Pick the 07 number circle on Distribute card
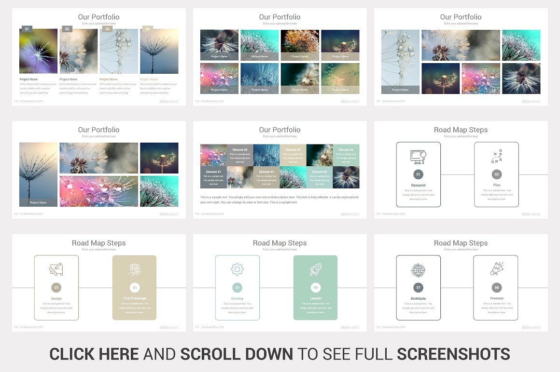This screenshot has width=560, height=372. (x=418, y=288)
